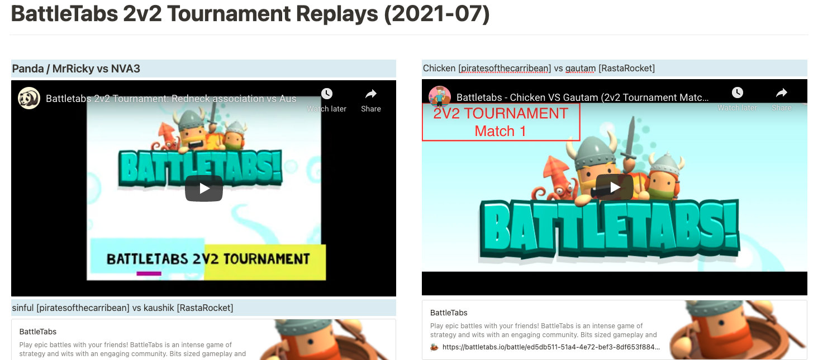The width and height of the screenshot is (818, 360).
Task: Click the BattleTabs bookmark title under sinful heading
Action: coord(38,332)
